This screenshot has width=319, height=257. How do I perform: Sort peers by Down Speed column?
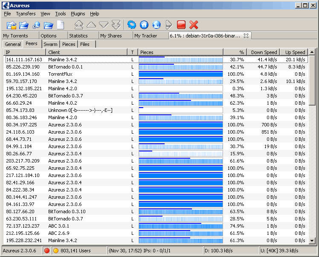(264, 52)
